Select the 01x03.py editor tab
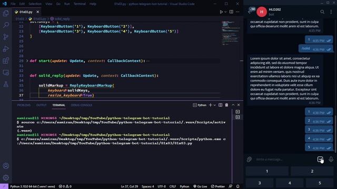Screen dimensions: 337x189 26,12
